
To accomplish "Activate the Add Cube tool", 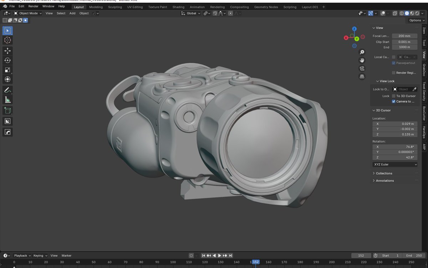I will click(x=7, y=110).
